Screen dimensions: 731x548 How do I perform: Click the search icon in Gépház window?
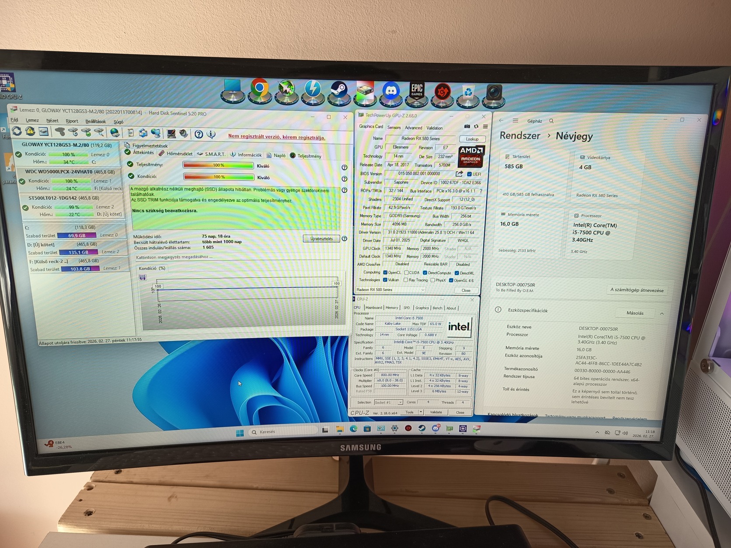(x=551, y=121)
